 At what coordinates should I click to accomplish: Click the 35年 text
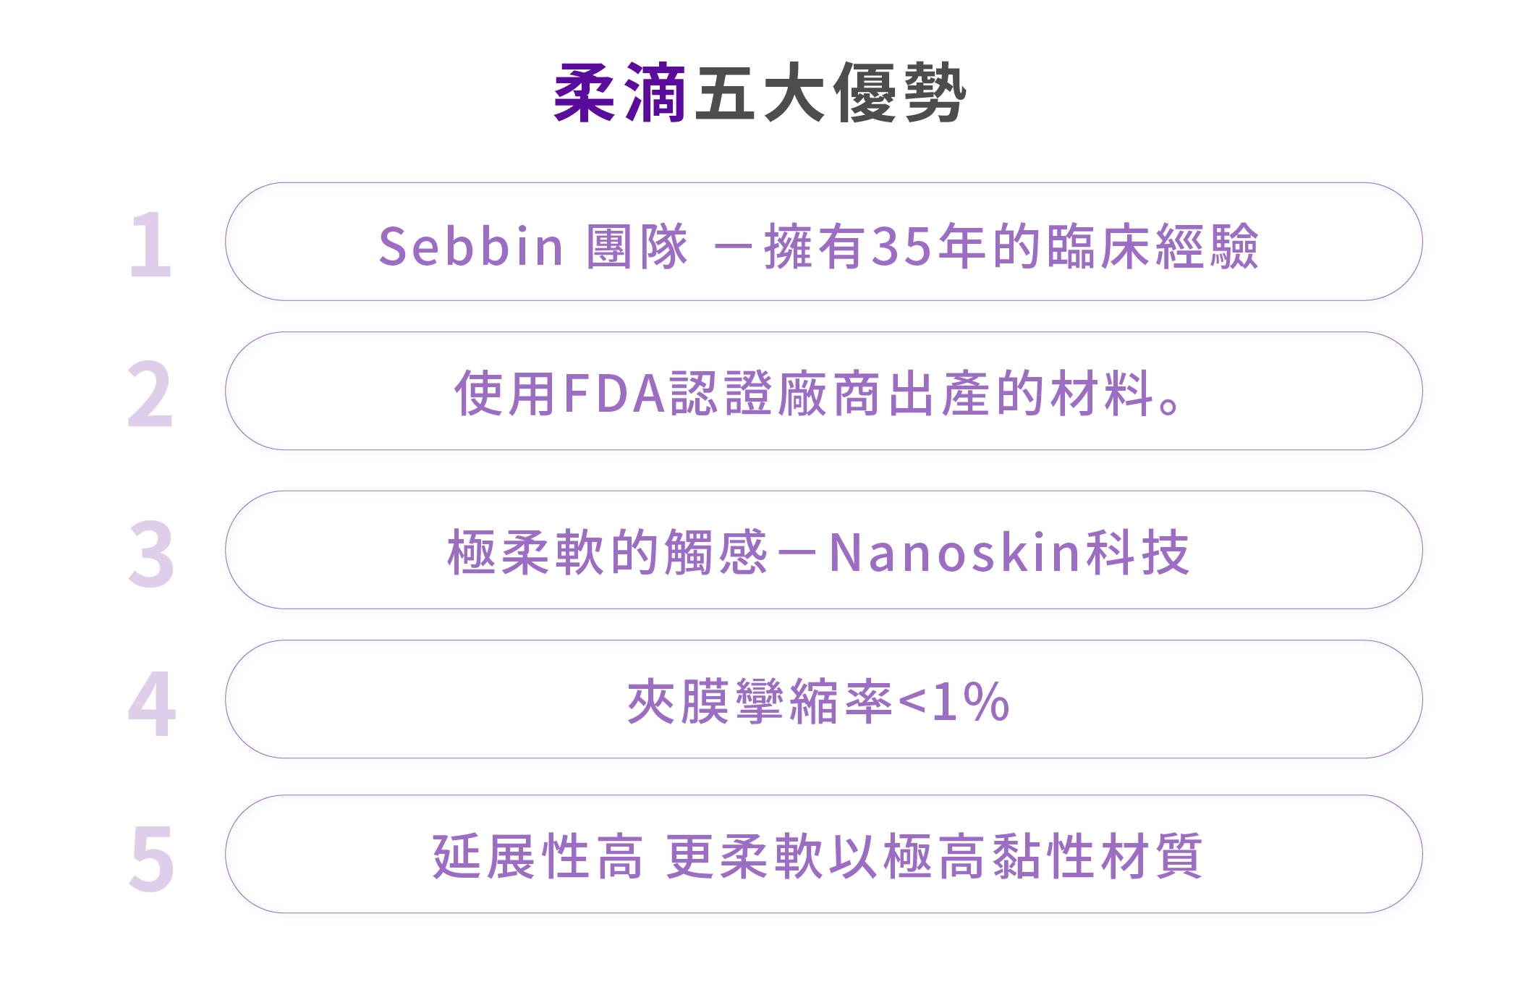[x=929, y=246]
